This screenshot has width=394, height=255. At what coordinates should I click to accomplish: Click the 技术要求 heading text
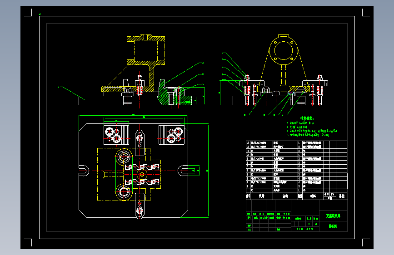point(307,118)
